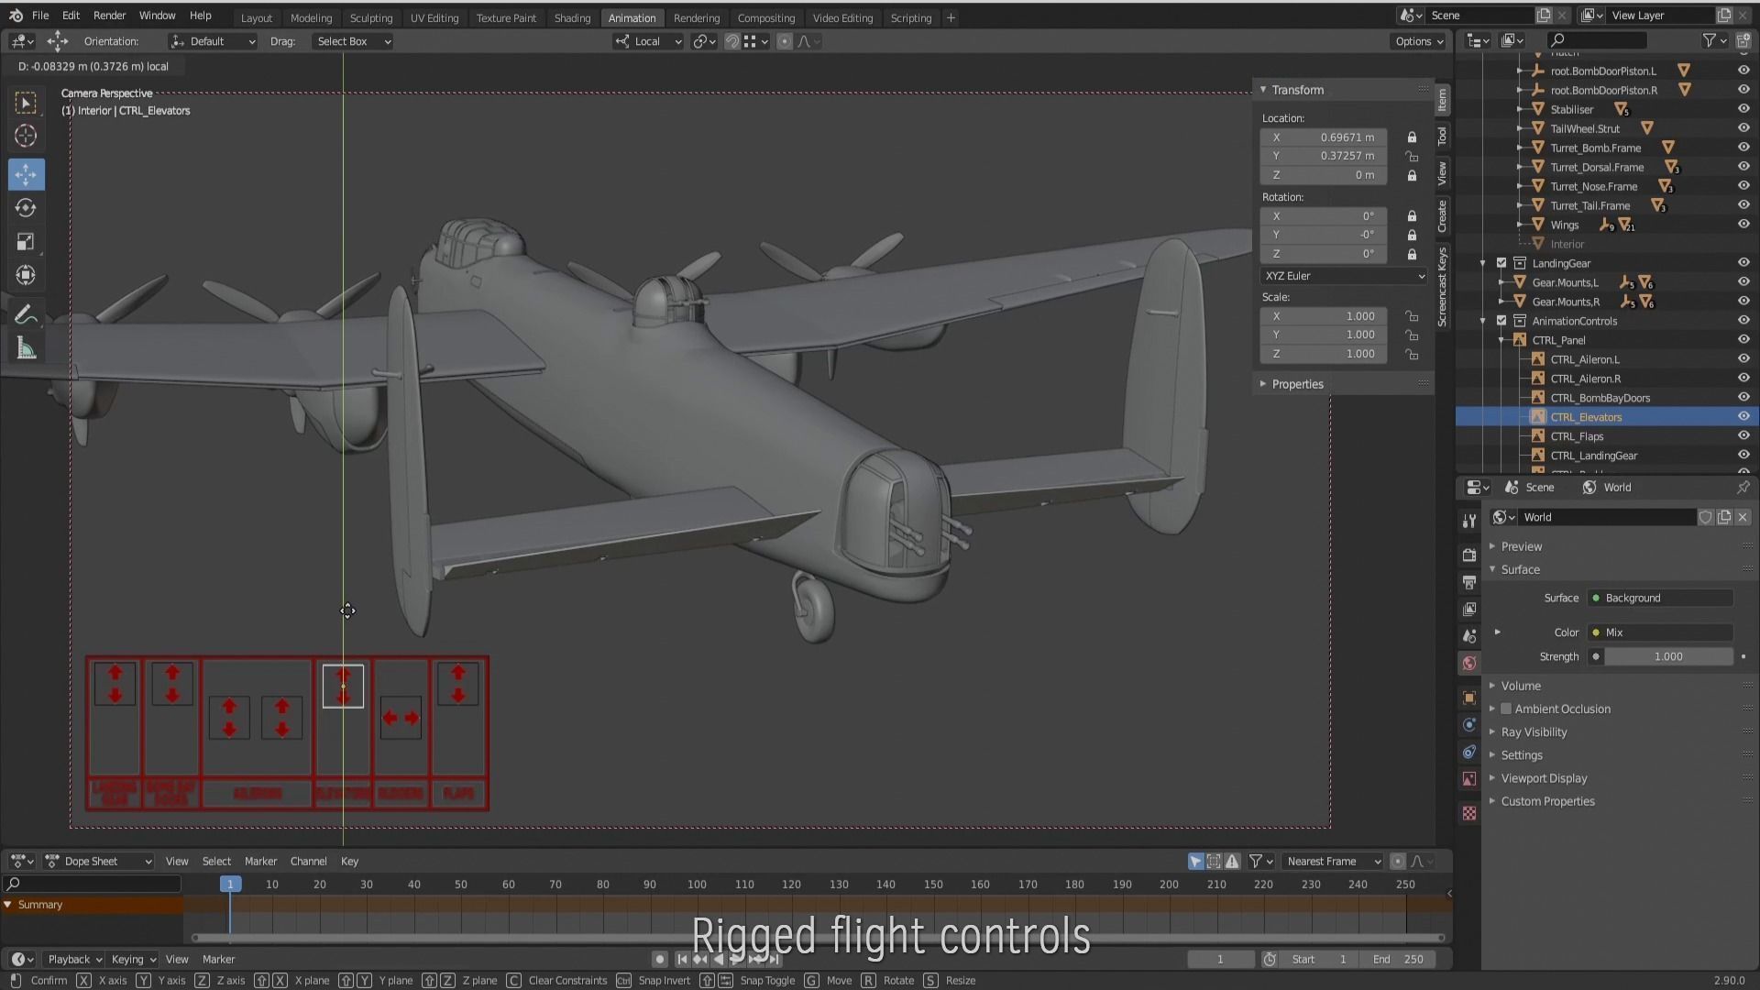Choose the Cursor tool

pos(26,137)
